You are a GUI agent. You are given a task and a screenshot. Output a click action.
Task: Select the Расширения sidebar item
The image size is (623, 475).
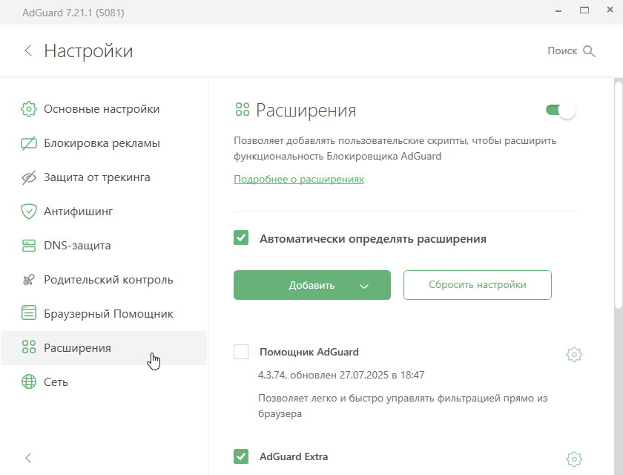[x=104, y=348]
